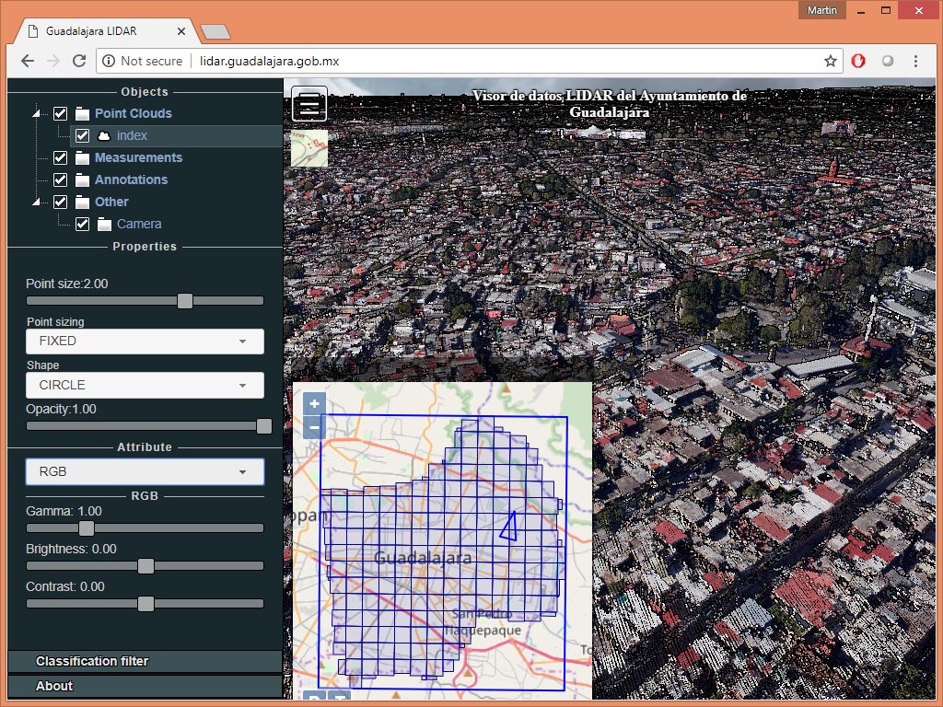Image resolution: width=943 pixels, height=707 pixels.
Task: Click the browser reload icon
Action: (79, 61)
